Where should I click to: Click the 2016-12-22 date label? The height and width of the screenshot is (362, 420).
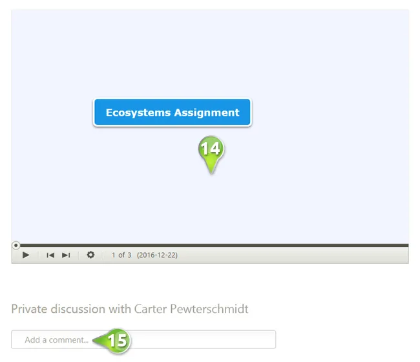[157, 255]
